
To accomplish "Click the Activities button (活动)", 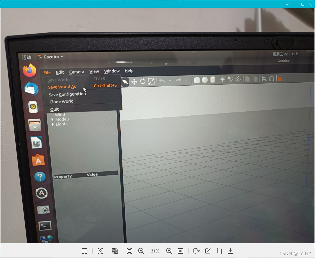I will coord(26,57).
